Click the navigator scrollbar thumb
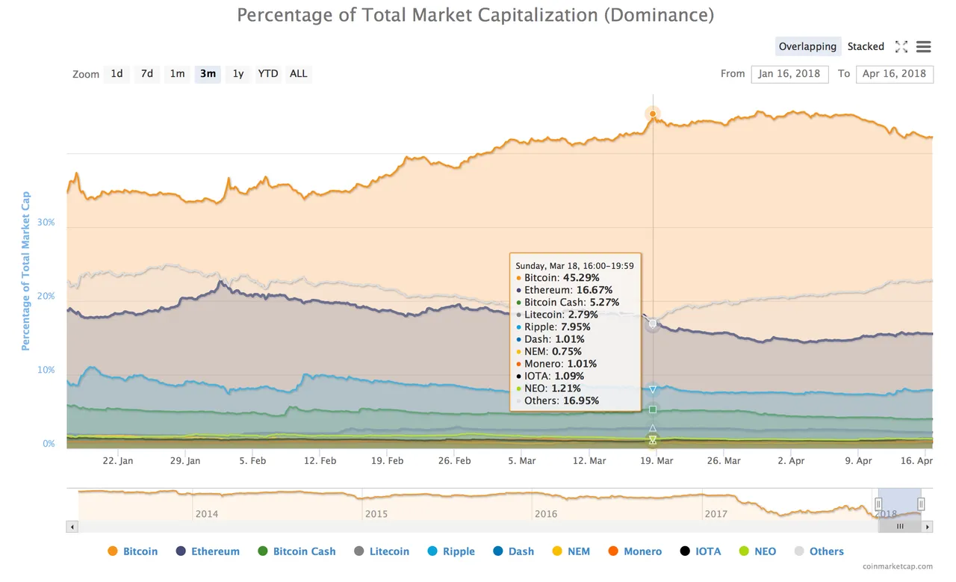This screenshot has height=582, width=956. click(x=900, y=527)
